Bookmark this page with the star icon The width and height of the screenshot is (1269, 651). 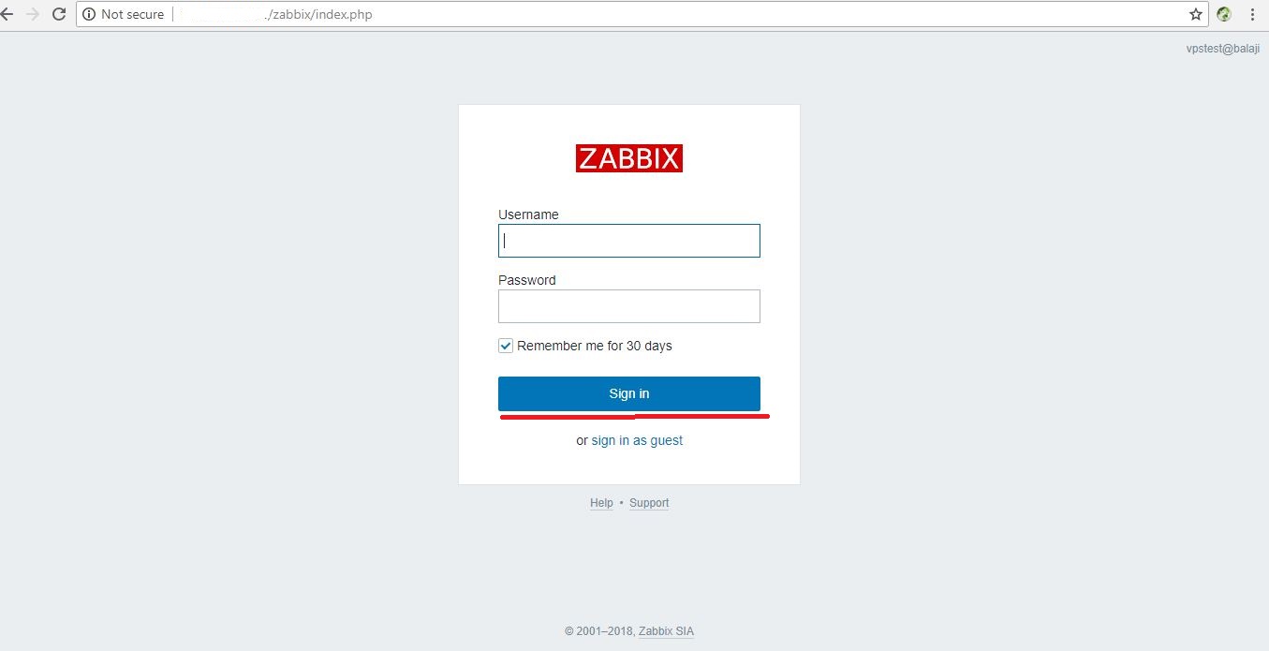click(1195, 14)
